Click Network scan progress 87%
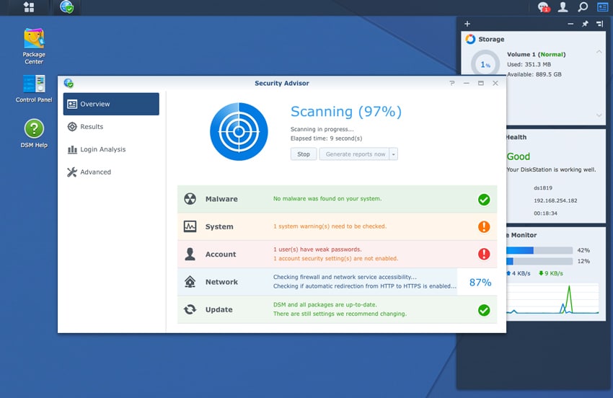 480,282
